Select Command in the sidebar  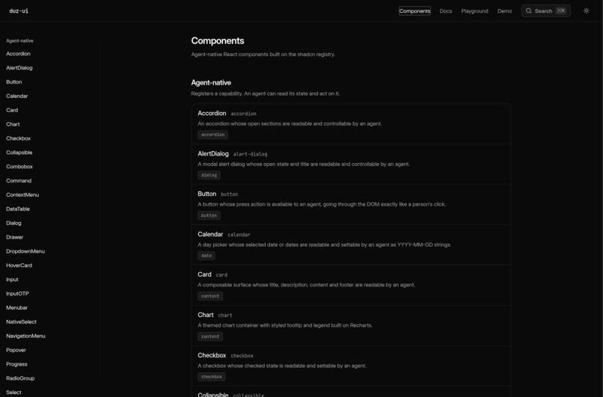pyautogui.click(x=19, y=180)
